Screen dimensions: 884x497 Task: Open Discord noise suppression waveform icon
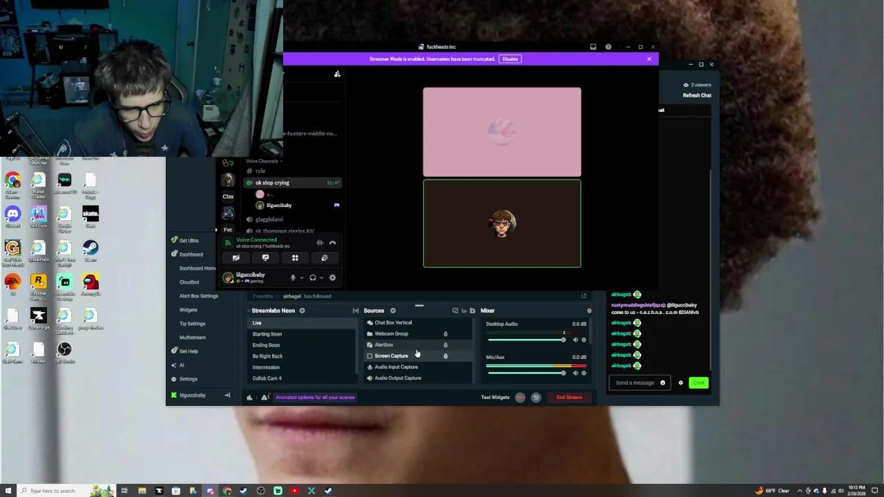[320, 243]
